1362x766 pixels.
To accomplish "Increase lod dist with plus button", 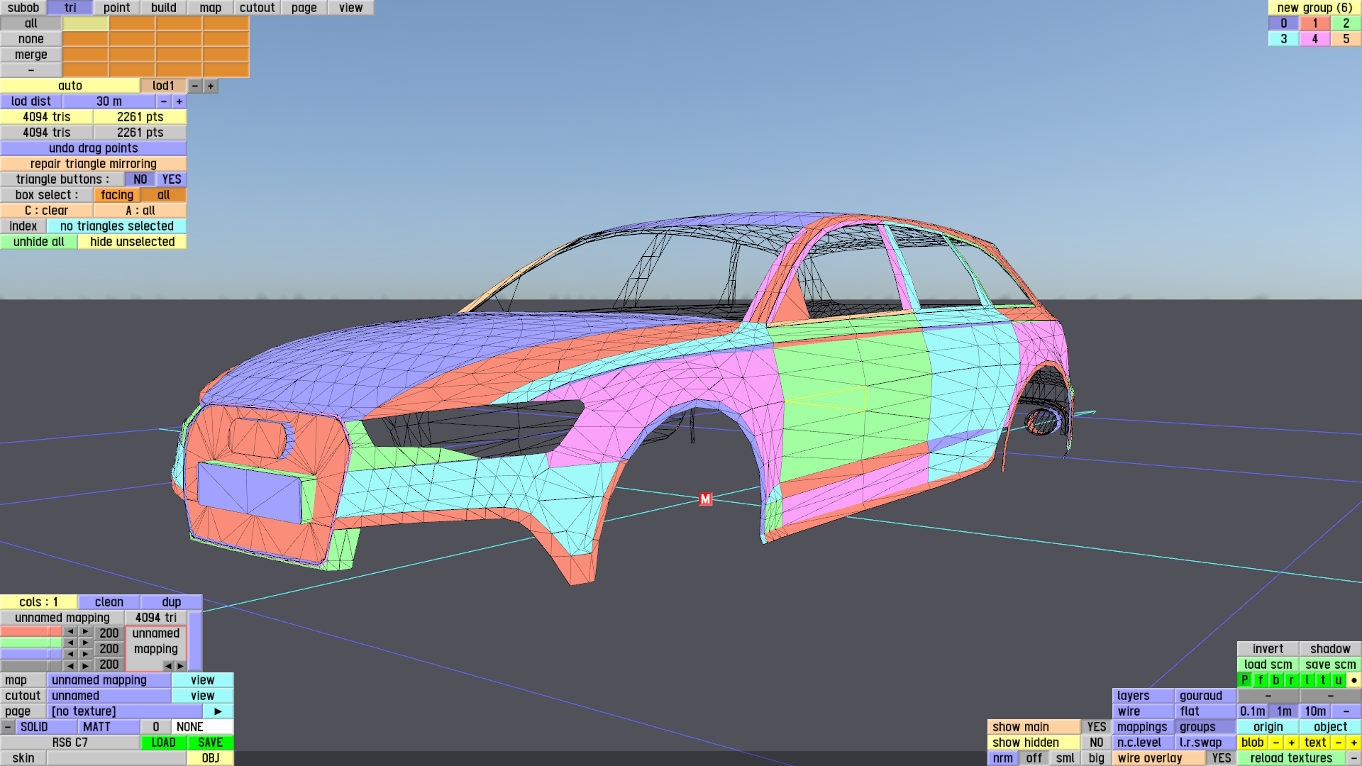I will coord(179,101).
